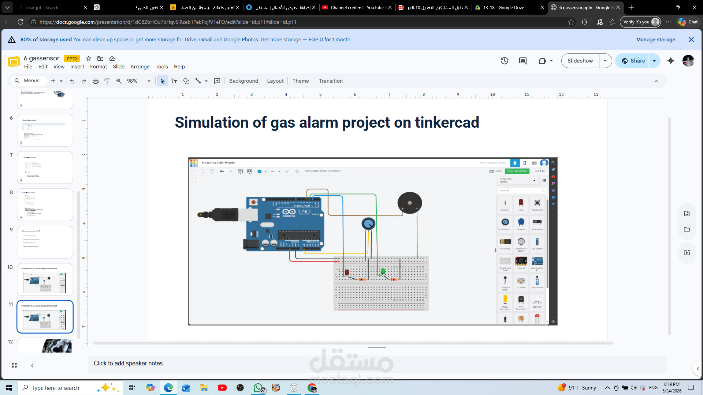Image resolution: width=703 pixels, height=395 pixels.
Task: Open version history clock icon
Action: (x=505, y=61)
